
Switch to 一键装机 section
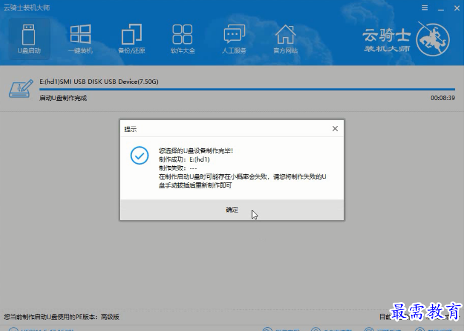pyautogui.click(x=80, y=40)
